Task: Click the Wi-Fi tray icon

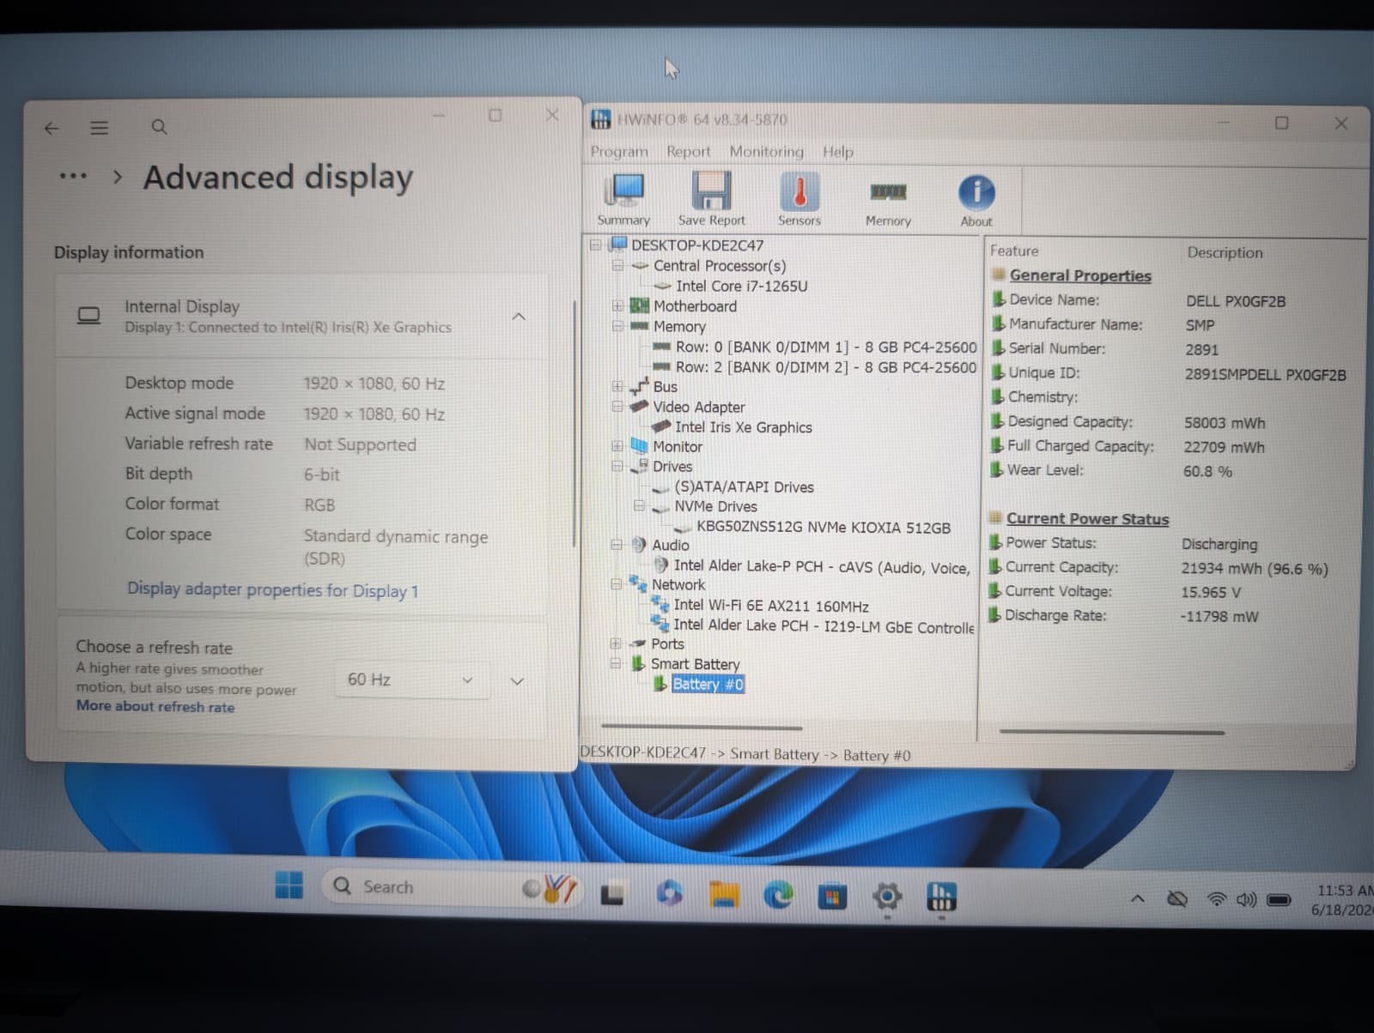Action: click(1216, 899)
